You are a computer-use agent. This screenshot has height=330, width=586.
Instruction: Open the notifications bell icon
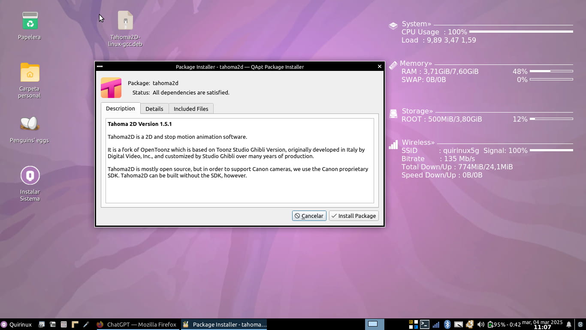(x=569, y=324)
